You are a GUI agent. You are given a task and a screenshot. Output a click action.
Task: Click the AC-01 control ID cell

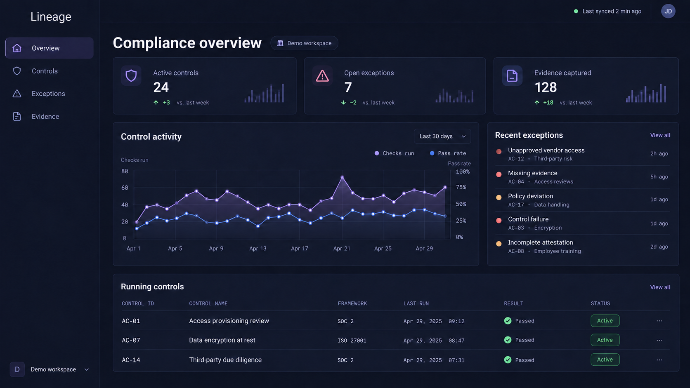point(131,321)
